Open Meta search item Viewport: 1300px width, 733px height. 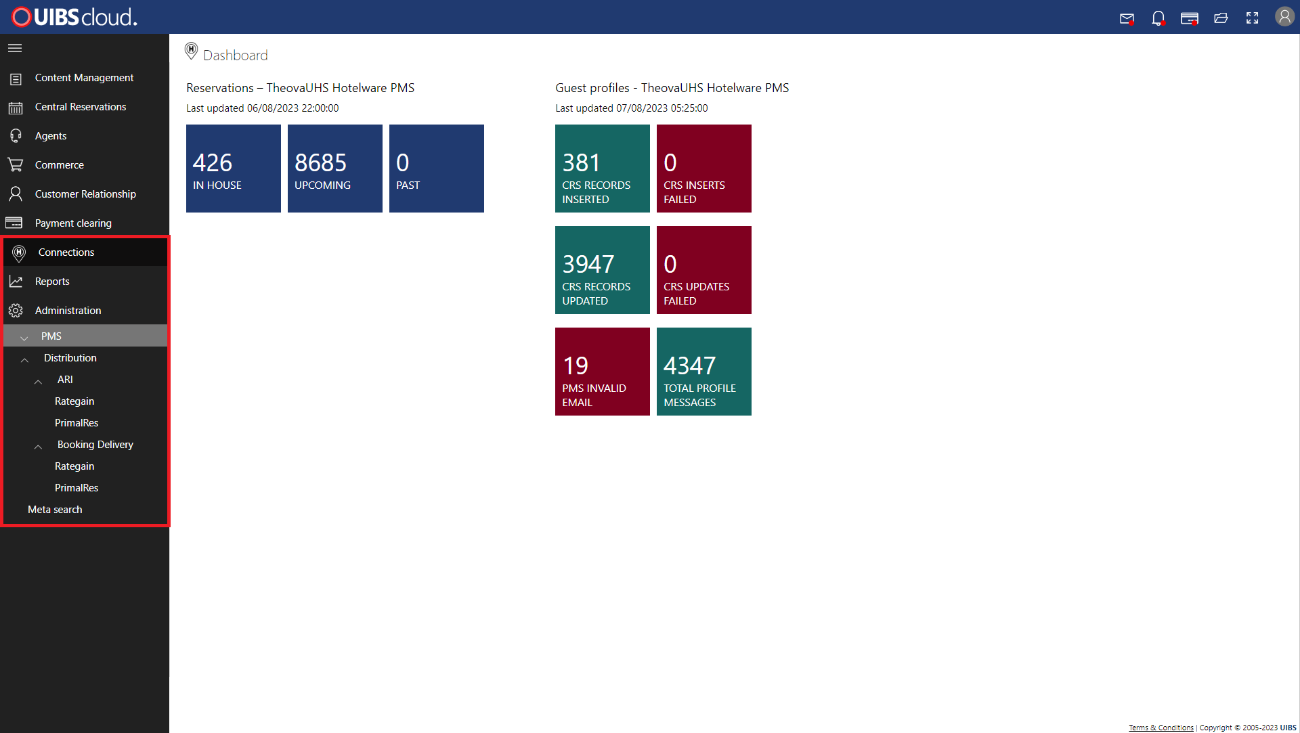tap(55, 510)
